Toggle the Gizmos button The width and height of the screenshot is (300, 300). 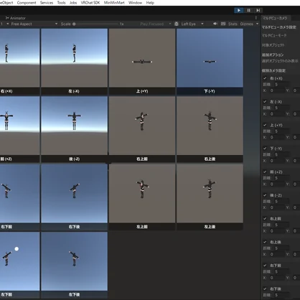pyautogui.click(x=246, y=24)
